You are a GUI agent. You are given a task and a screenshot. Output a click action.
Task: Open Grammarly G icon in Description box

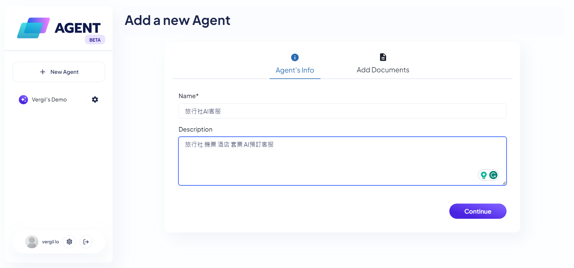(493, 175)
